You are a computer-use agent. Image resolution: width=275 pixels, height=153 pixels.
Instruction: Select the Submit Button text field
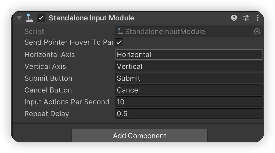[189, 78]
